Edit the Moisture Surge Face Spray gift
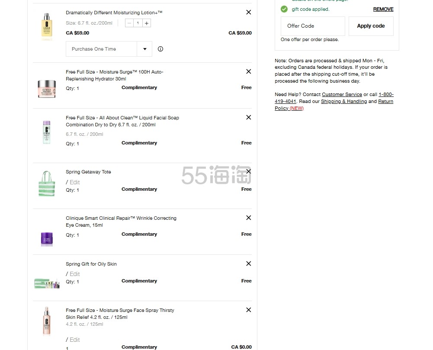Image resolution: width=433 pixels, height=350 pixels. [74, 340]
